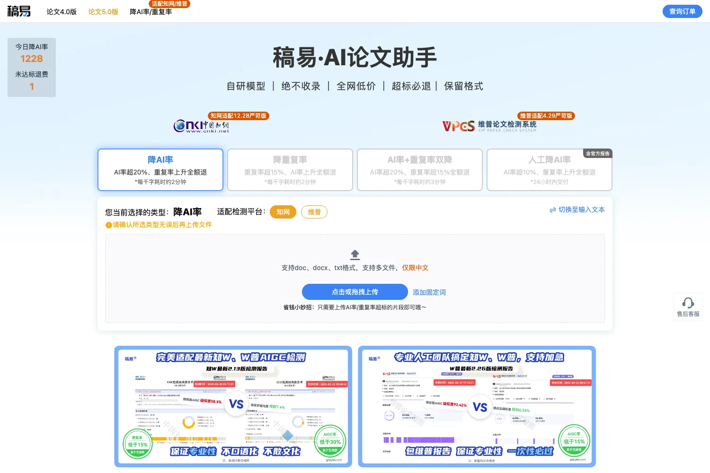Select the 人工降AI率 service tab
Image resolution: width=710 pixels, height=473 pixels.
(550, 170)
